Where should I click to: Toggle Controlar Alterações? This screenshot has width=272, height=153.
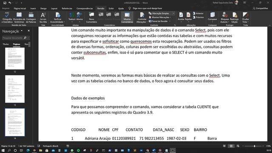click(x=142, y=17)
